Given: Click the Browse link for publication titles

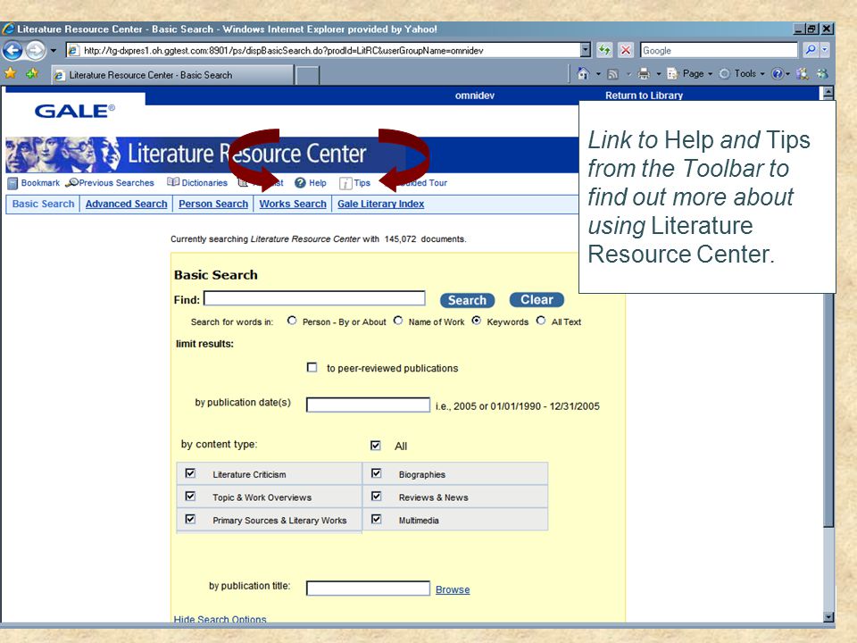Looking at the screenshot, I should pos(453,589).
